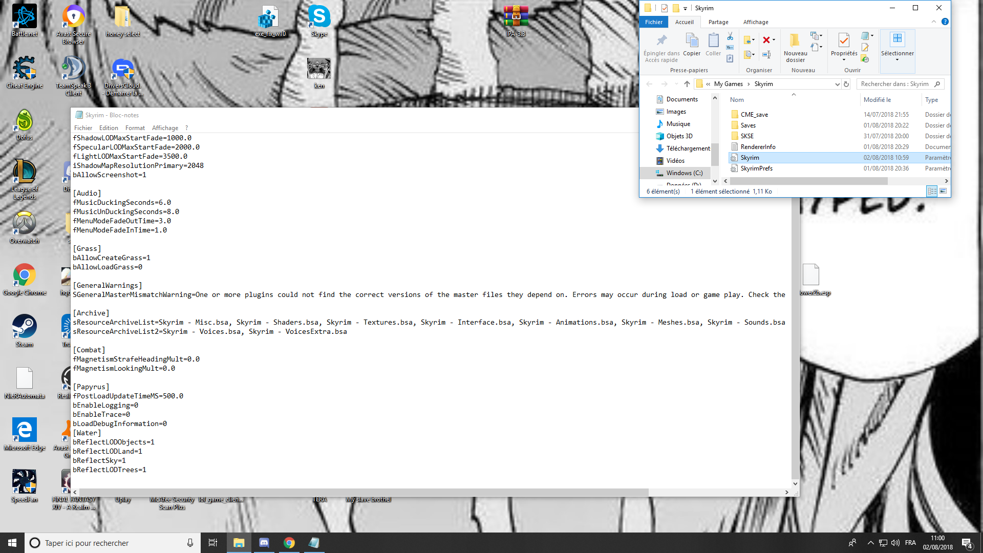Select Windows (C:) in the navigation pane
Viewport: 983px width, 553px height.
click(684, 173)
